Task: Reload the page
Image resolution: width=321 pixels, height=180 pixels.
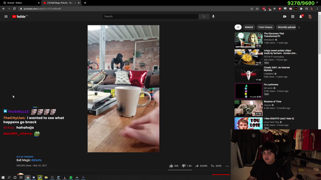Action: pos(15,9)
